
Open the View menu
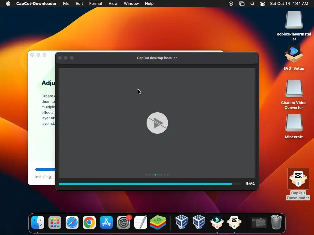pyautogui.click(x=113, y=4)
